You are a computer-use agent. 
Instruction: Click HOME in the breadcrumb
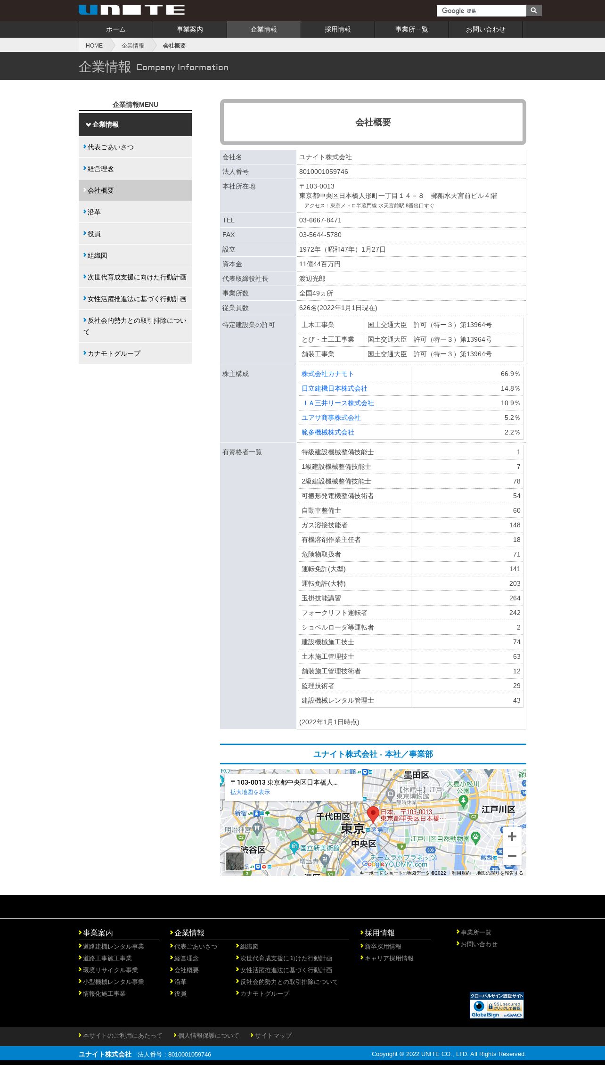coord(94,46)
